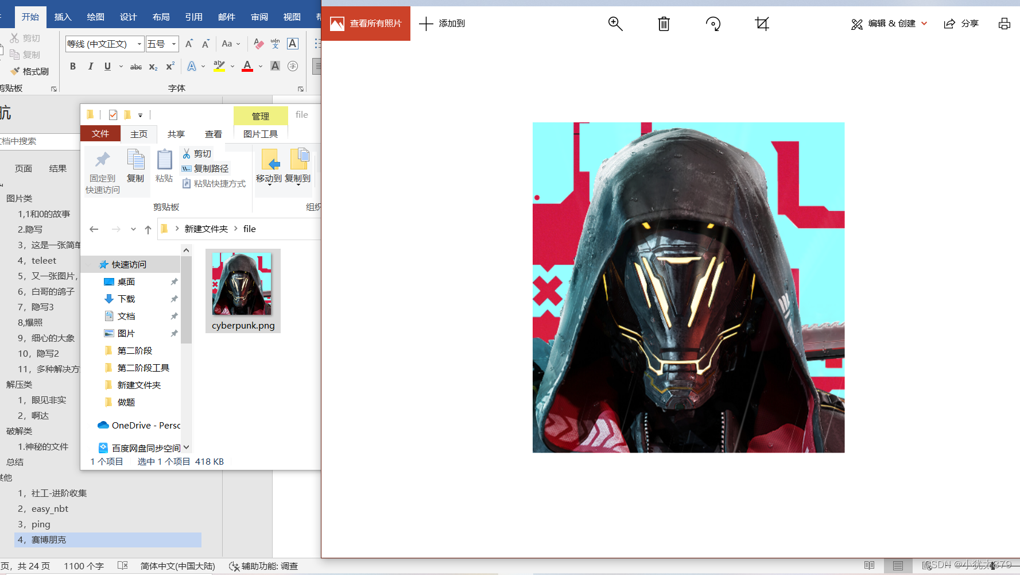Click the Print Layout view icon in Word
Image resolution: width=1020 pixels, height=575 pixels.
[x=898, y=566]
